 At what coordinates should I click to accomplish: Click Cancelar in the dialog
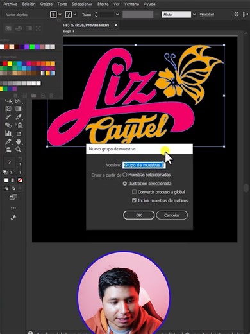(x=172, y=215)
